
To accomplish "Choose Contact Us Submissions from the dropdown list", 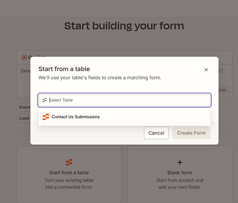I will click(124, 117).
